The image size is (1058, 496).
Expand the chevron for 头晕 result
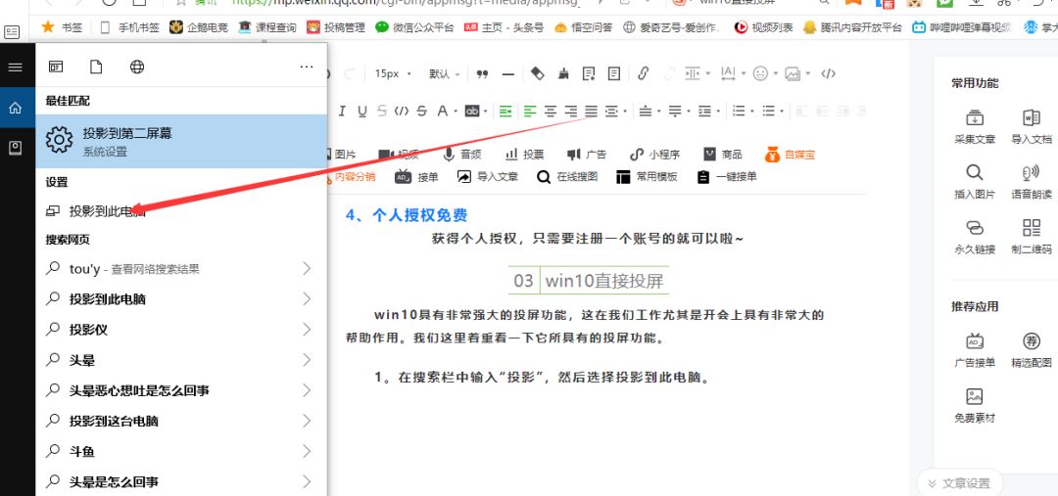(307, 360)
